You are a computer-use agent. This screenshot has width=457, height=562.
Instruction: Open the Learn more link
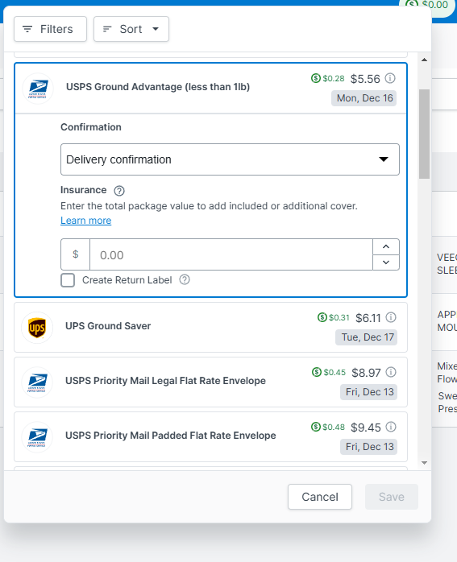[85, 221]
